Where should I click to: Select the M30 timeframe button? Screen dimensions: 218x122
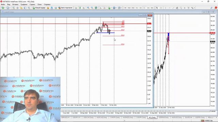point(133,8)
